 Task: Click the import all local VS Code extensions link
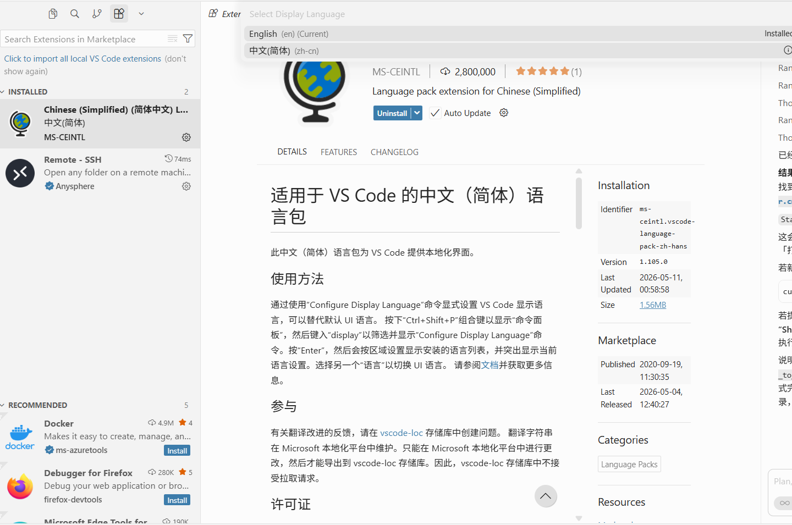click(82, 59)
